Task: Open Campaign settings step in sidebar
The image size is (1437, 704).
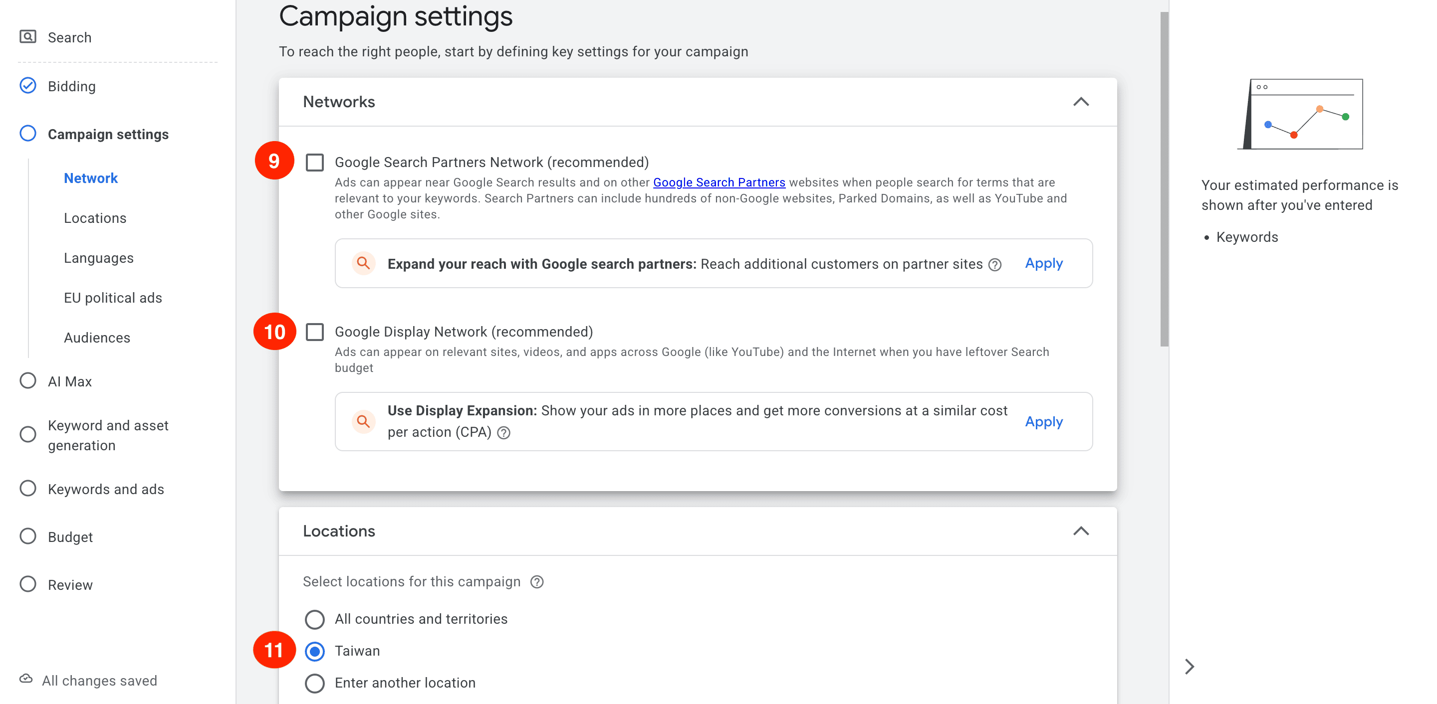Action: coord(108,134)
